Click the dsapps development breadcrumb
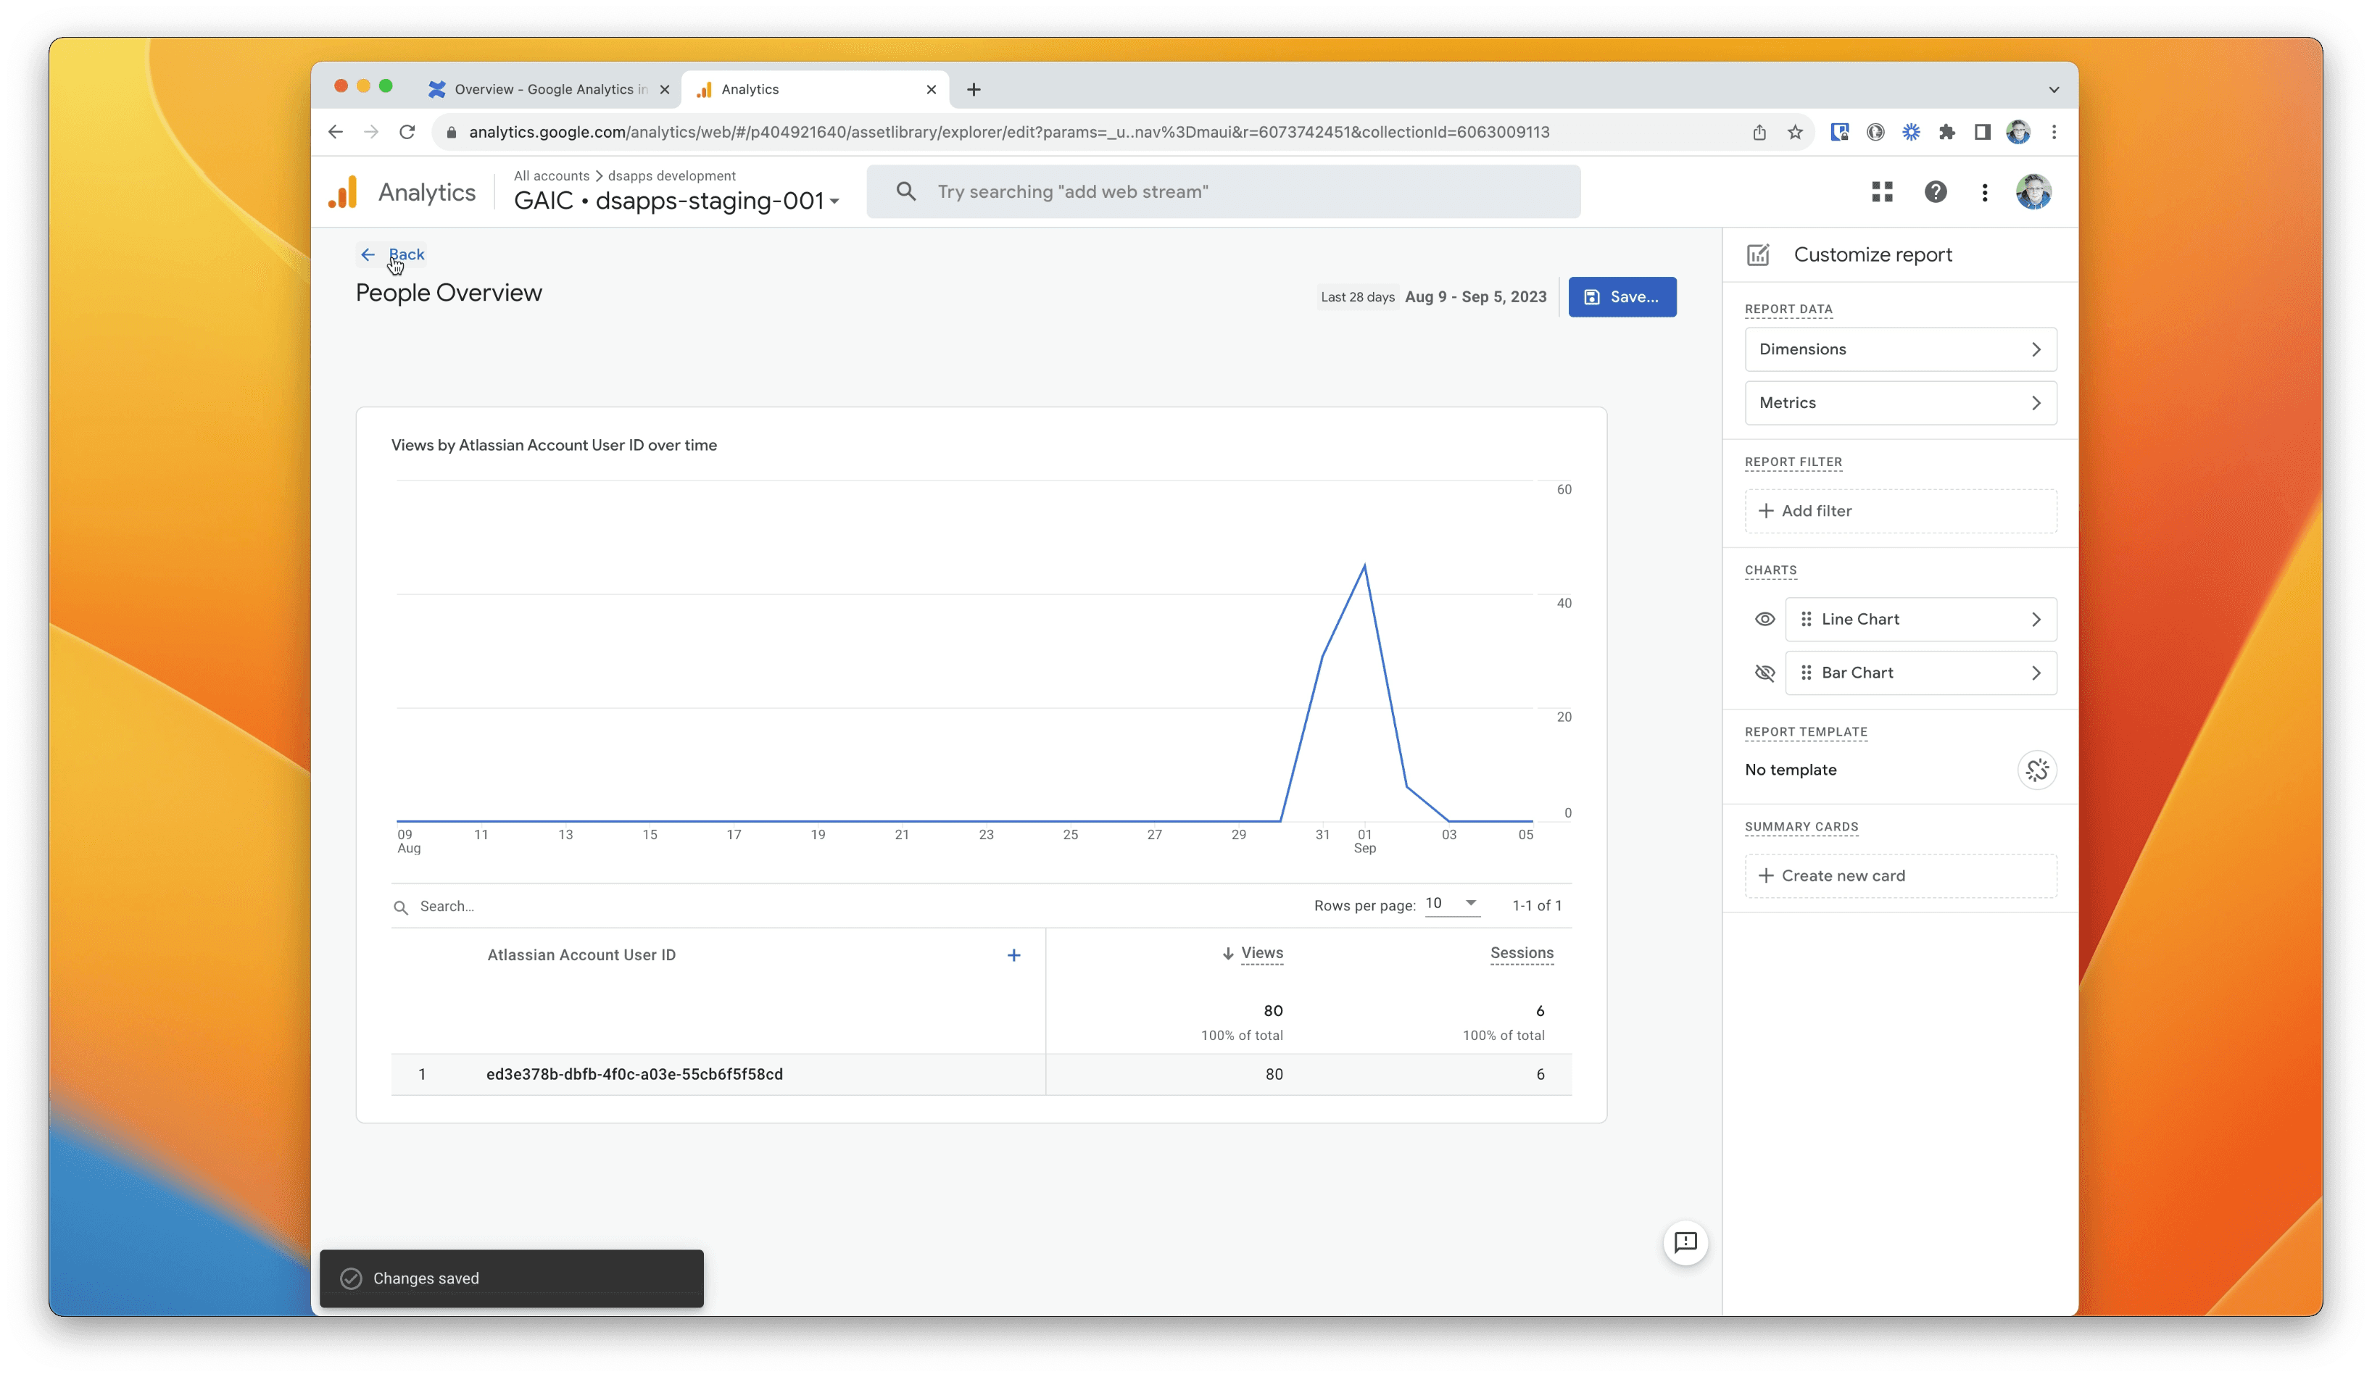Screen dimensions: 2372x1377 click(x=671, y=176)
